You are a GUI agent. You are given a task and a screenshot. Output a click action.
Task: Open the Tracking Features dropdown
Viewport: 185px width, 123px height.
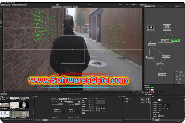[61, 104]
